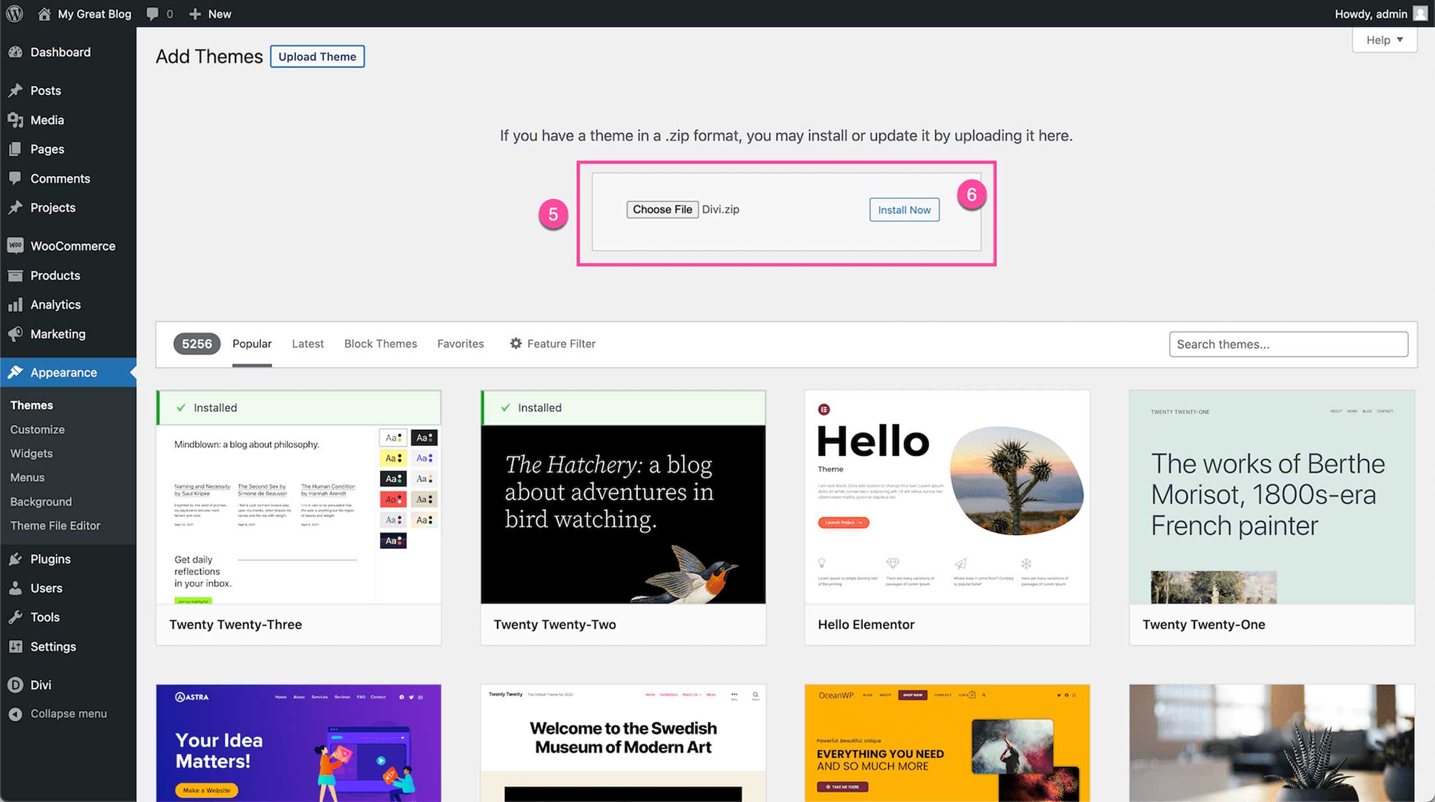Switch to the Block Themes tab
The width and height of the screenshot is (1435, 802).
(380, 344)
